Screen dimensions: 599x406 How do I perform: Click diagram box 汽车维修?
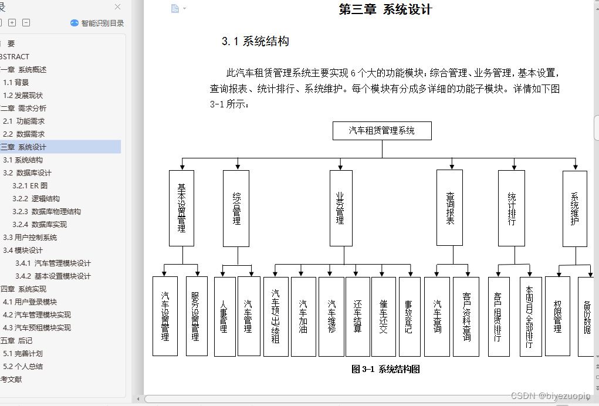coord(331,317)
